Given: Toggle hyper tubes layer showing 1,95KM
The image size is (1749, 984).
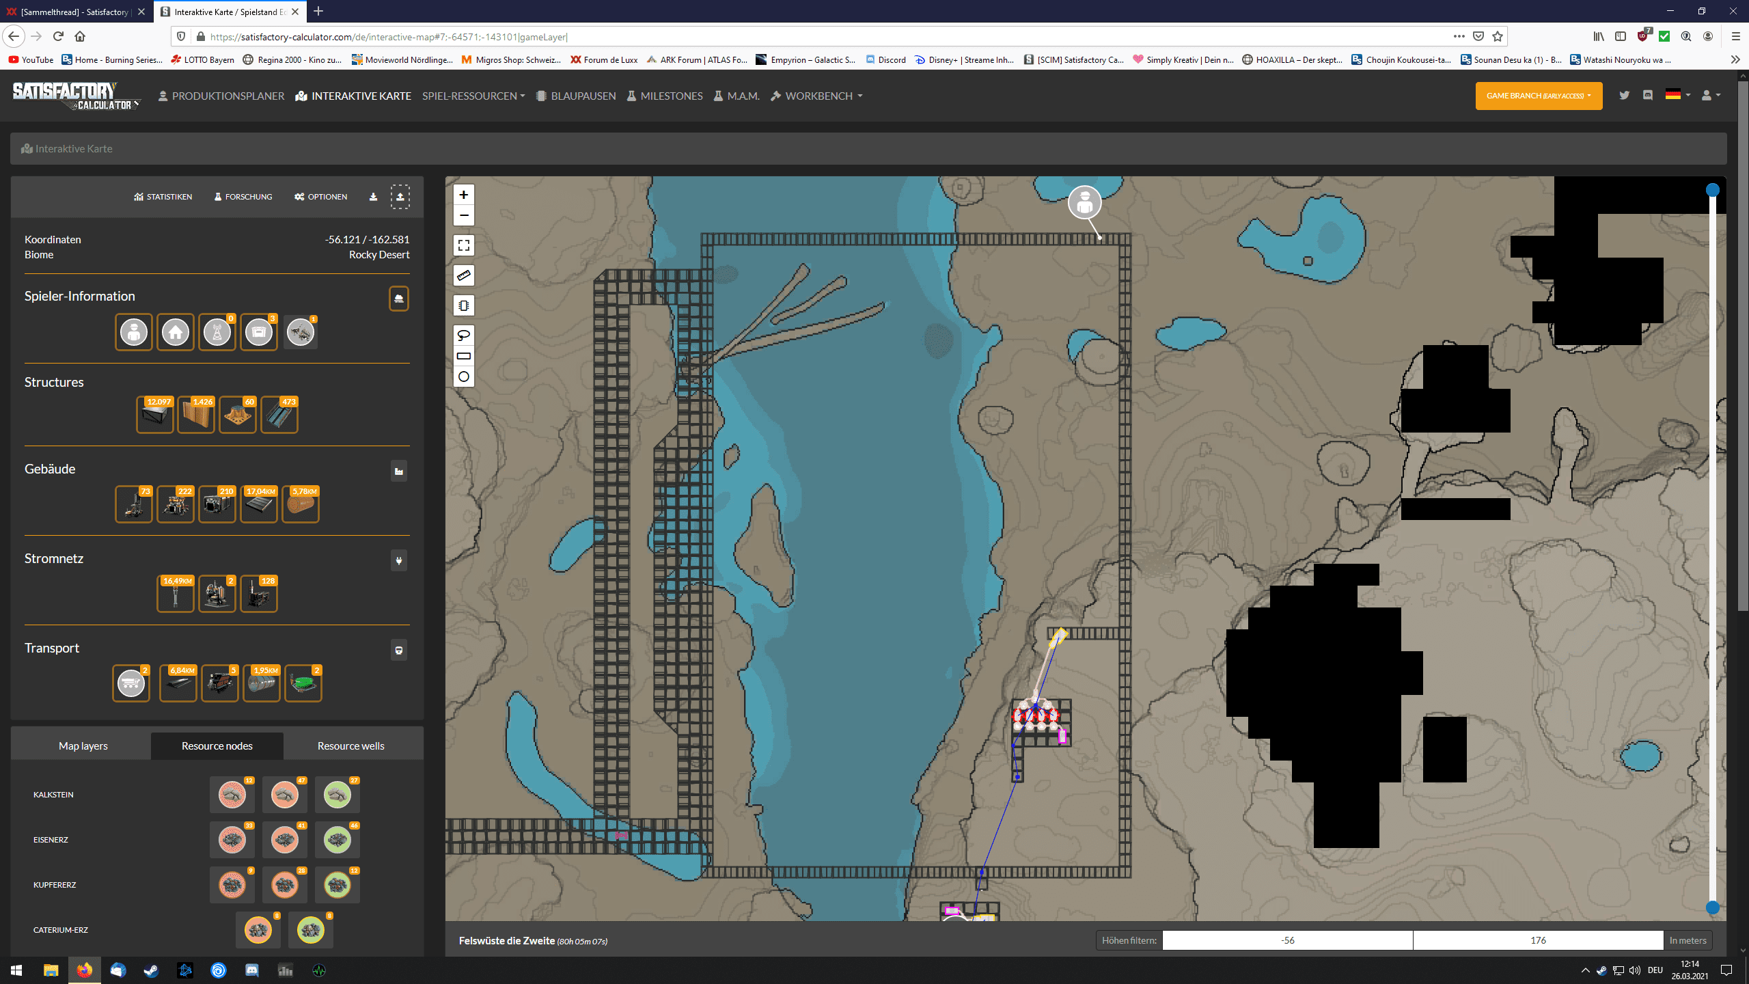Looking at the screenshot, I should [262, 683].
